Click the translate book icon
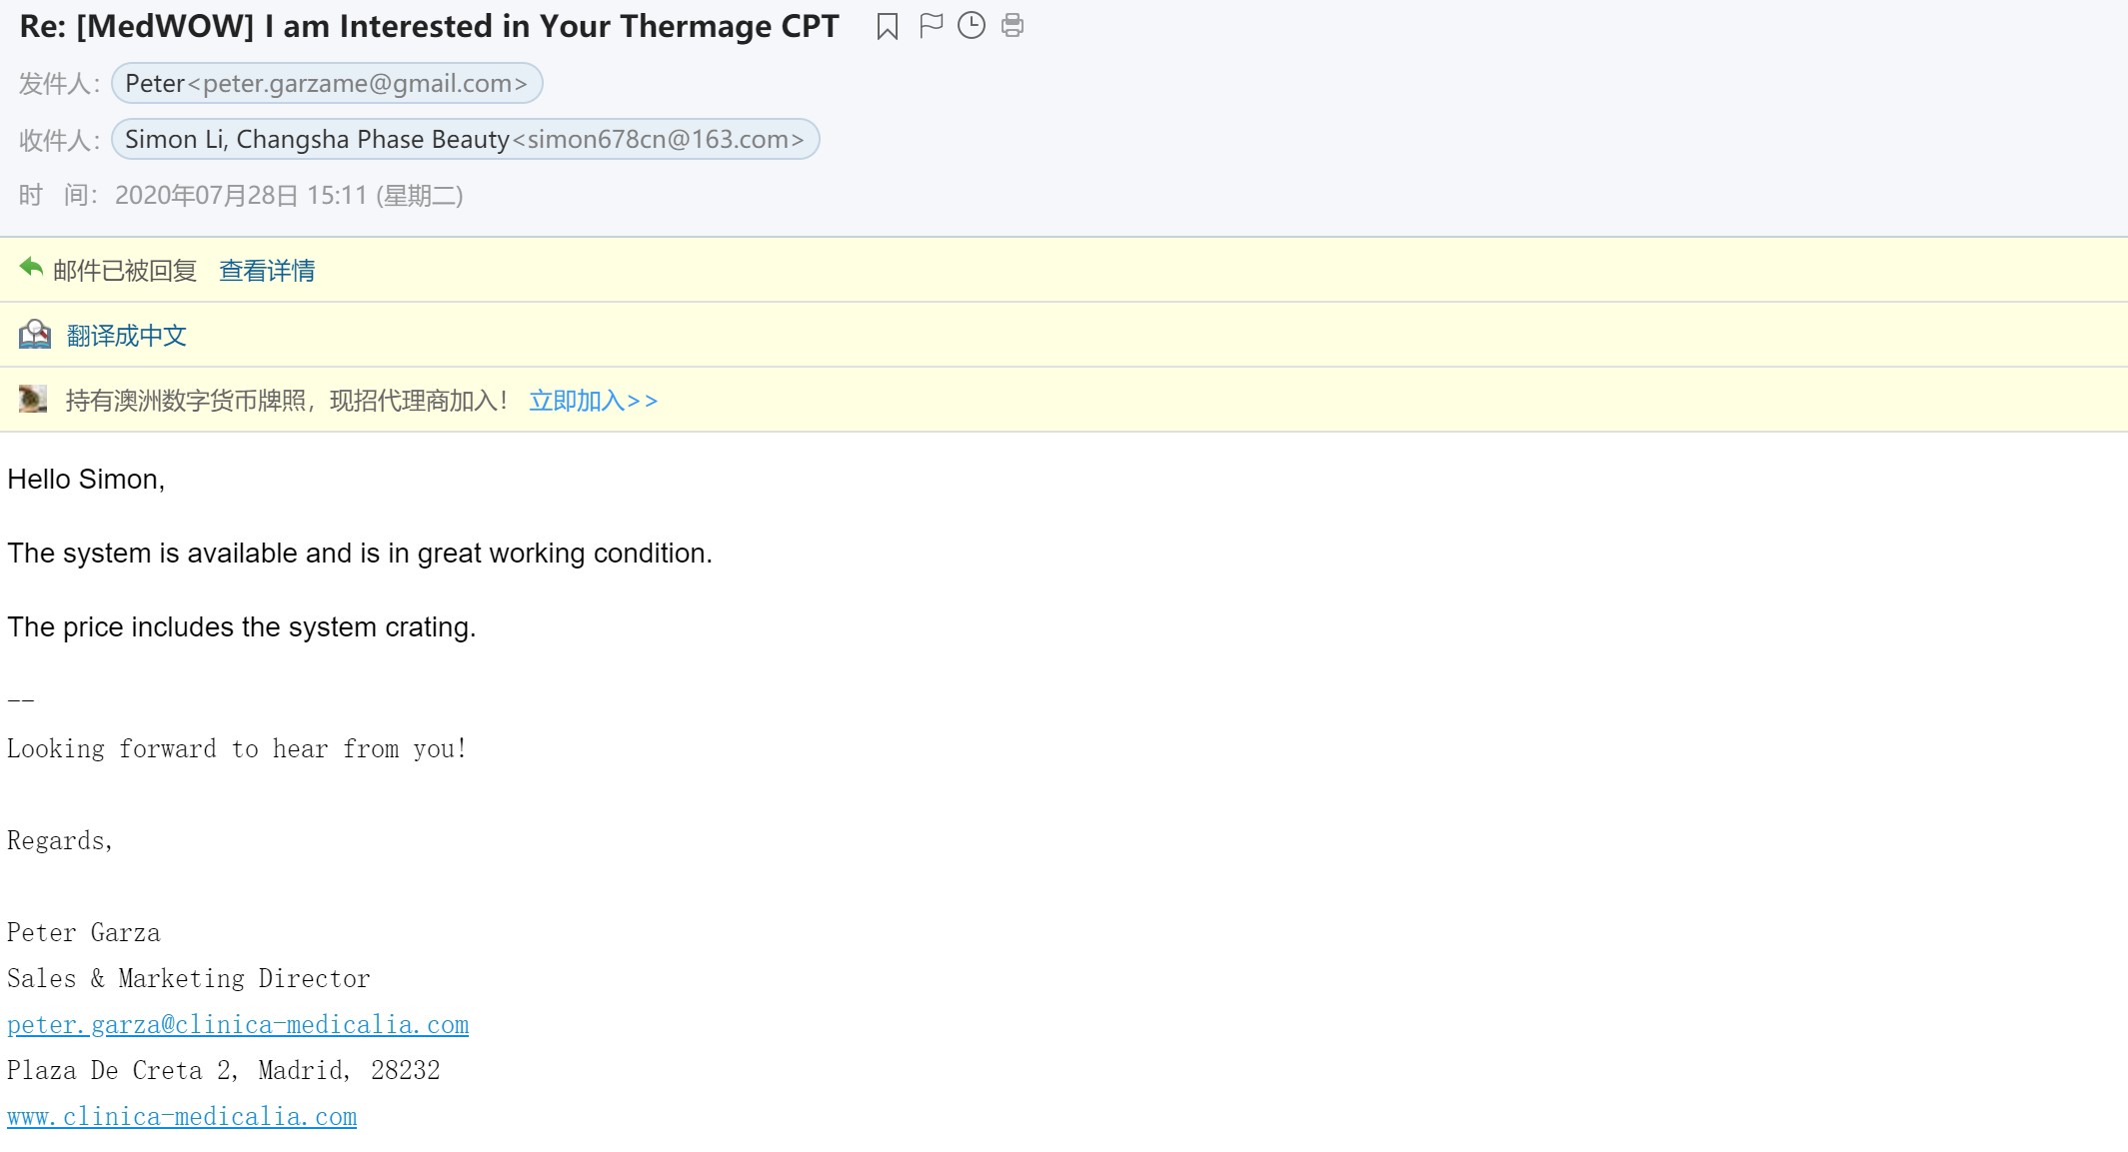Screen dimensions: 2128x1152 [x=34, y=334]
